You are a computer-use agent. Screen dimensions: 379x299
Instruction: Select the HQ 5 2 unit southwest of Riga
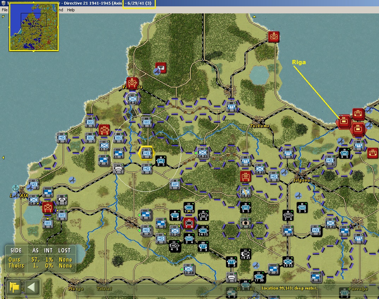[330, 160]
